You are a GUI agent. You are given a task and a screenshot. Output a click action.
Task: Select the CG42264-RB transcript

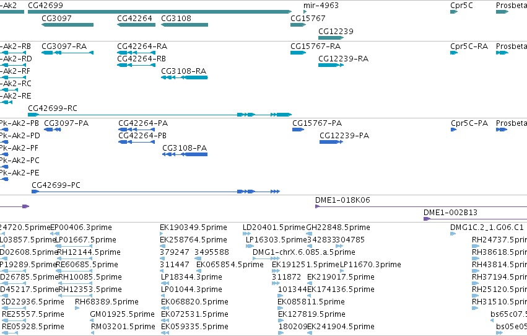tap(136, 65)
